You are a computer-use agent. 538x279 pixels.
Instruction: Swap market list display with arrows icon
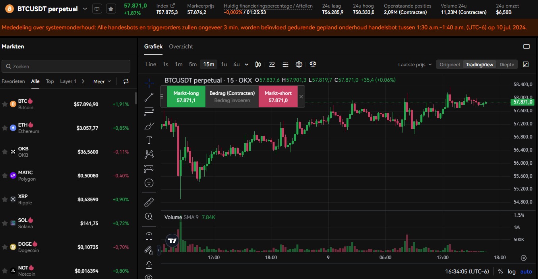[126, 81]
